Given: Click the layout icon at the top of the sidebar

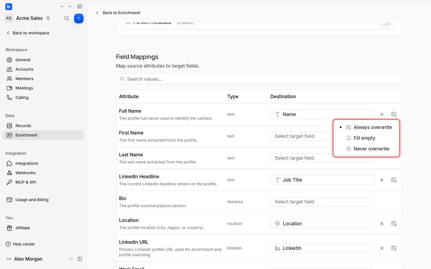Looking at the screenshot, I should pos(80,6).
